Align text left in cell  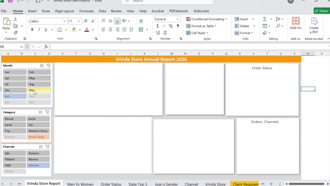(103, 29)
